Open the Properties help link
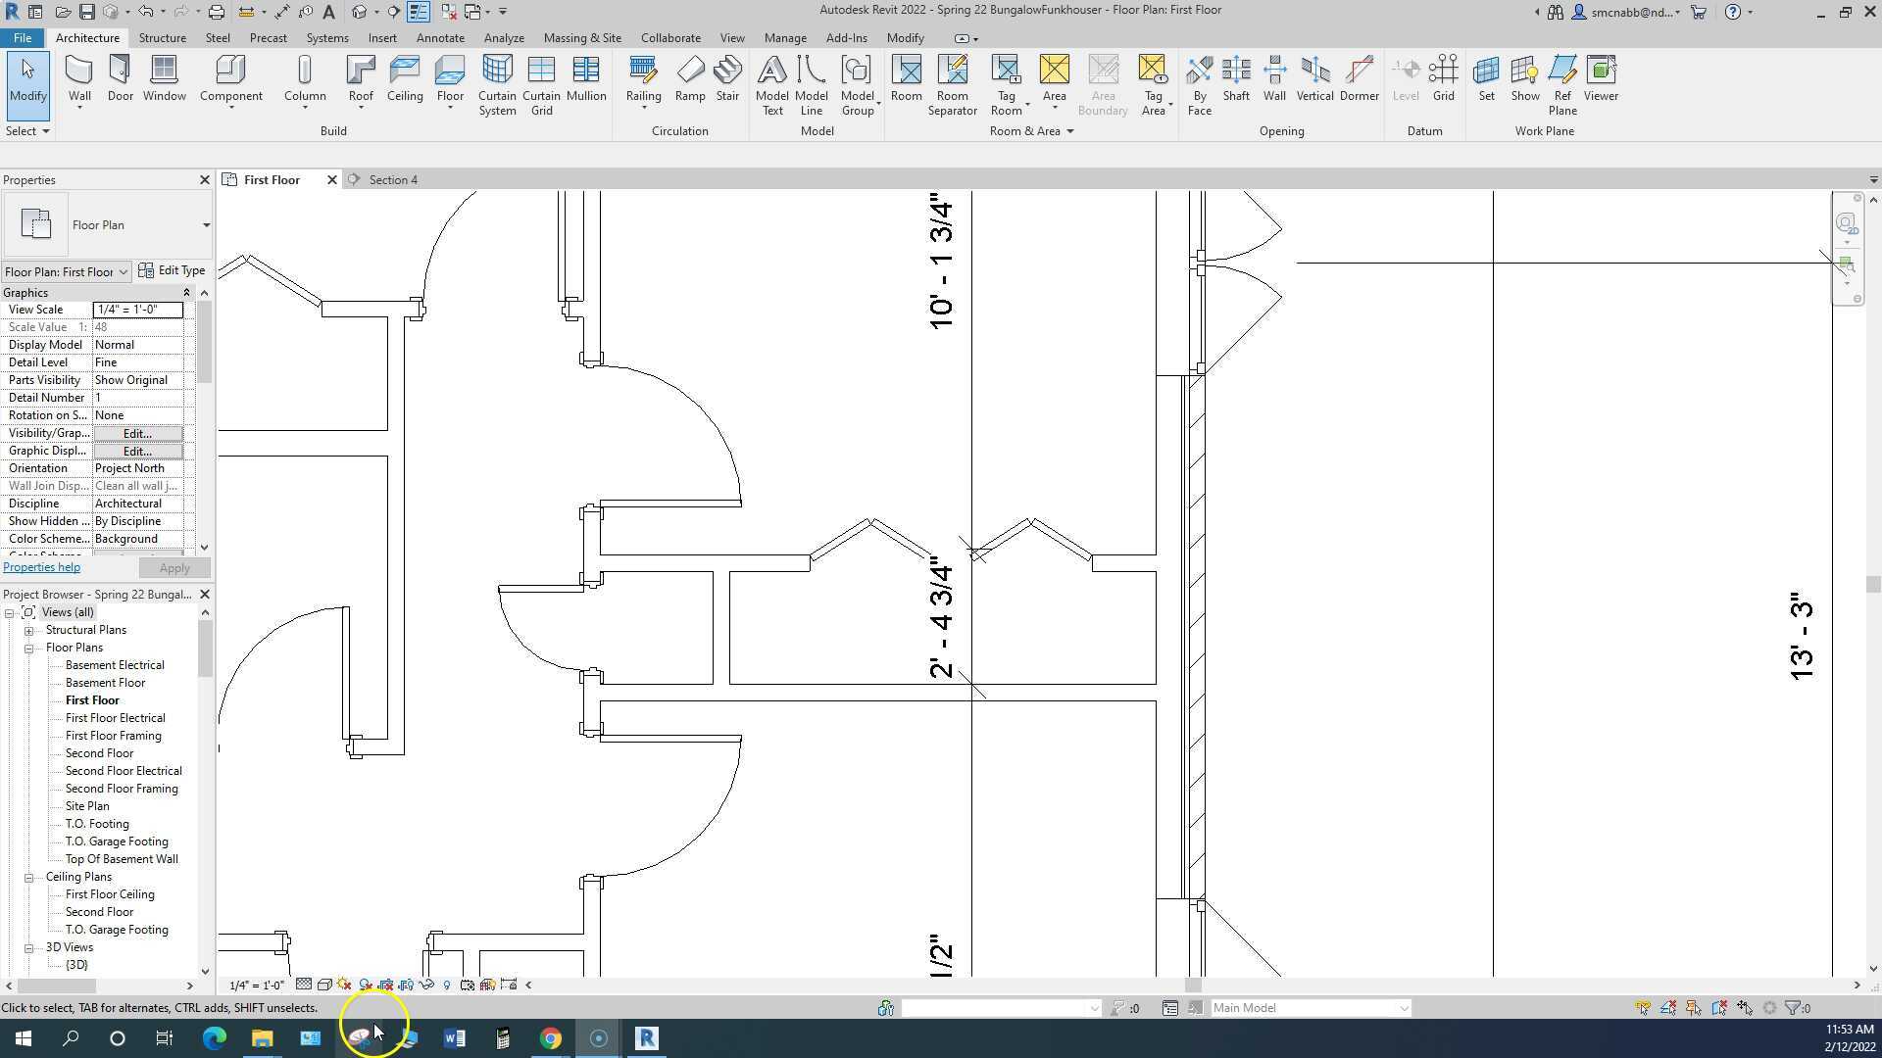Viewport: 1882px width, 1058px height. click(x=41, y=567)
